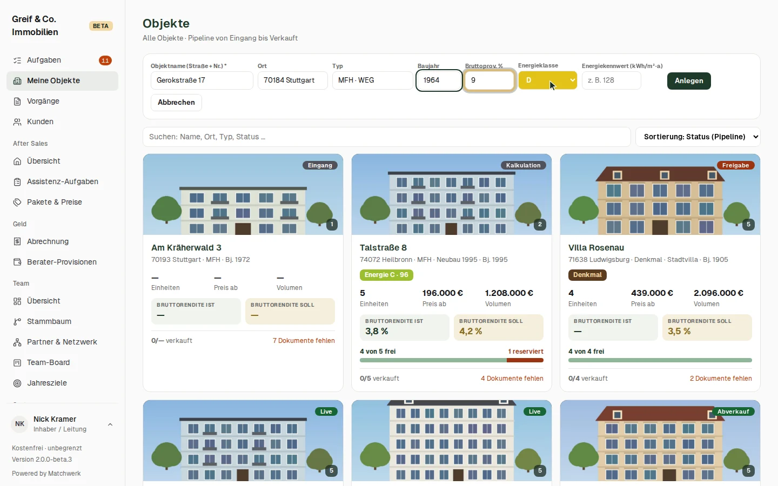Click the Villa Rosenau availability progress bar
Screen dimensions: 778x486
coord(660,360)
